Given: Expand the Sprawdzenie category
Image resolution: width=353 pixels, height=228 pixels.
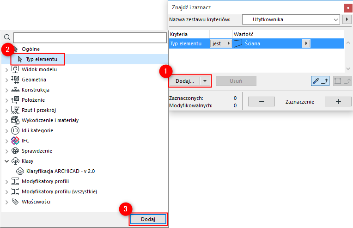Looking at the screenshot, I should (7, 151).
